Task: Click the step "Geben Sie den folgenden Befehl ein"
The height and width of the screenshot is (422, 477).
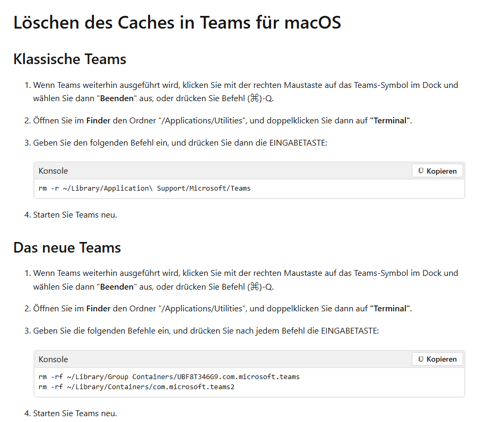Action: [180, 142]
